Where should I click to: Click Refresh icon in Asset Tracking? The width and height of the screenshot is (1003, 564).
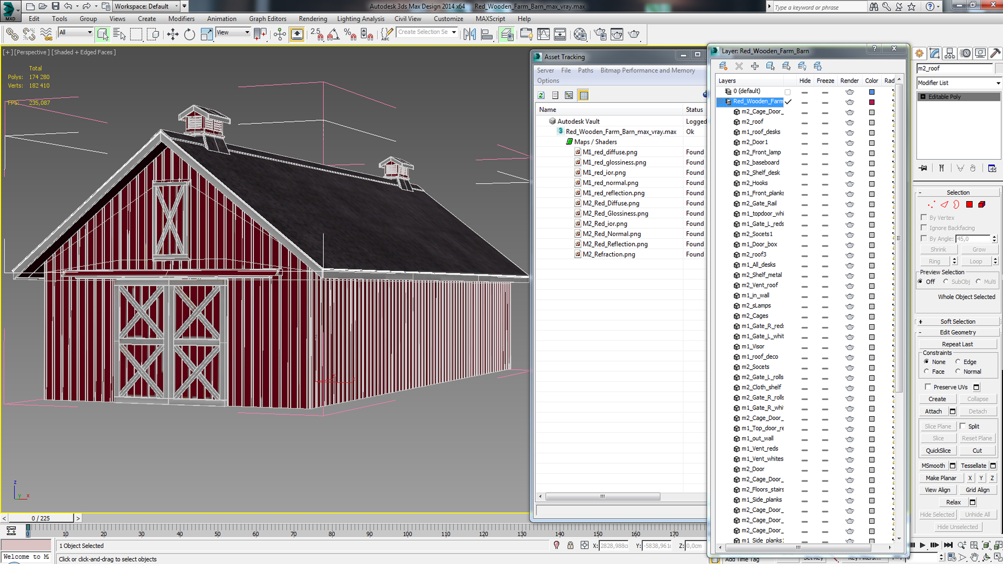[541, 96]
